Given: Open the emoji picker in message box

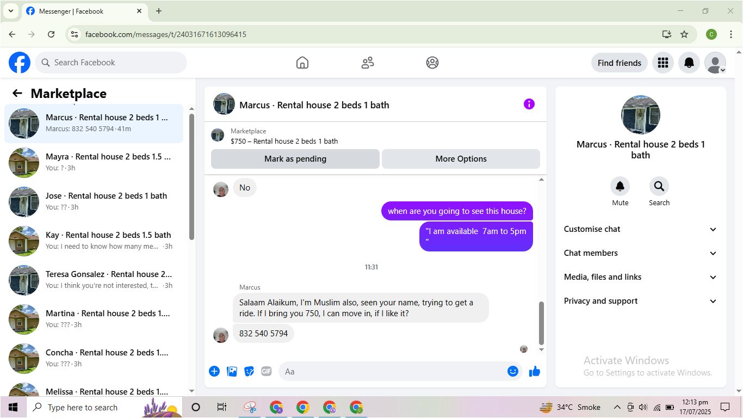Looking at the screenshot, I should pyautogui.click(x=513, y=371).
